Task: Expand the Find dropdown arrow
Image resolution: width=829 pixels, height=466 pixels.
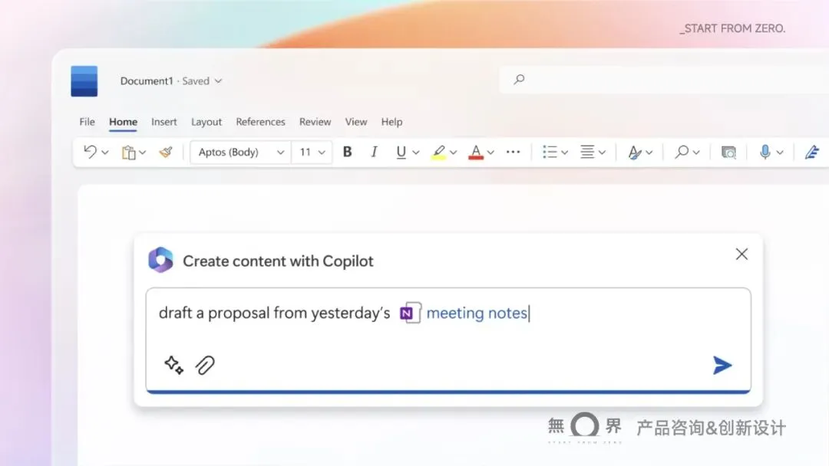Action: (696, 153)
